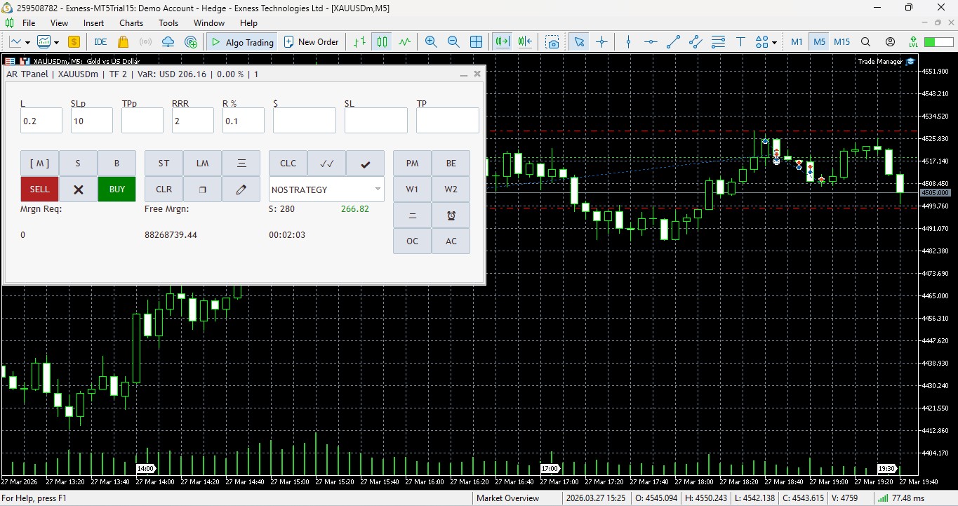Toggle the chart shift mode
Screen dimensions: 958x506
pyautogui.click(x=524, y=41)
